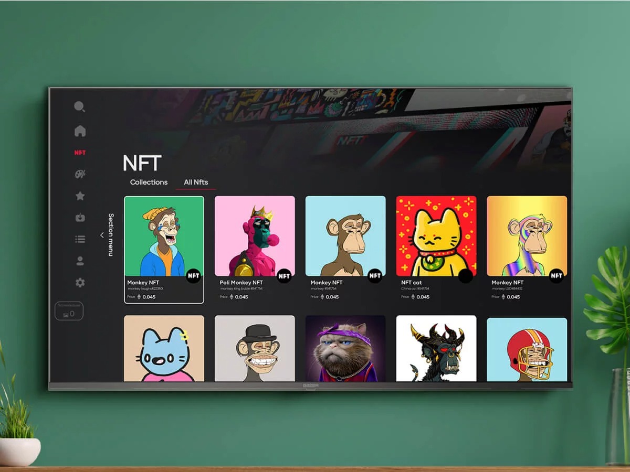
Task: Open the monkey with bowler hat artwork
Action: pyautogui.click(x=255, y=348)
